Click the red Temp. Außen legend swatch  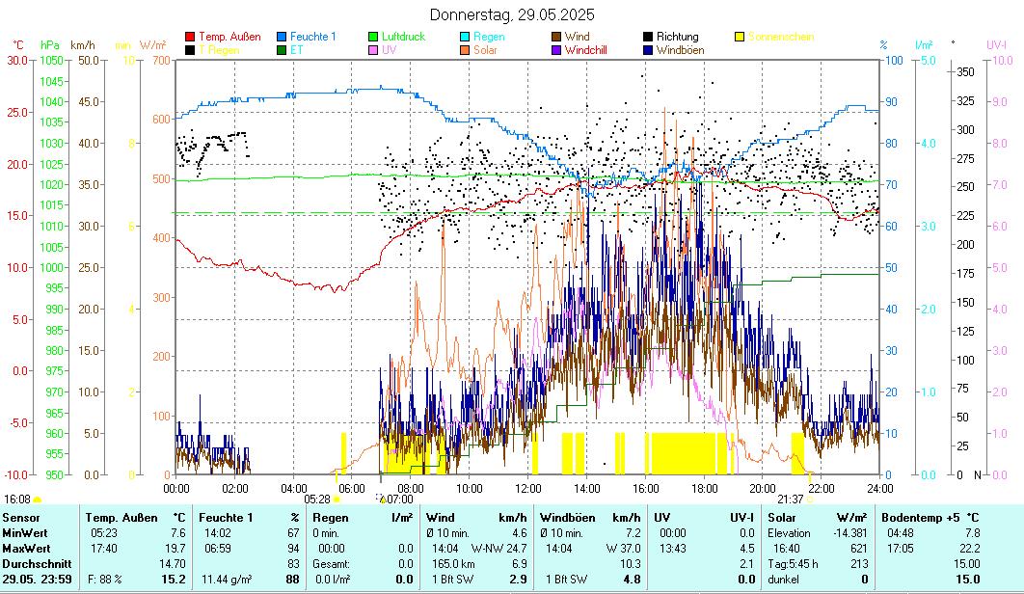(190, 37)
